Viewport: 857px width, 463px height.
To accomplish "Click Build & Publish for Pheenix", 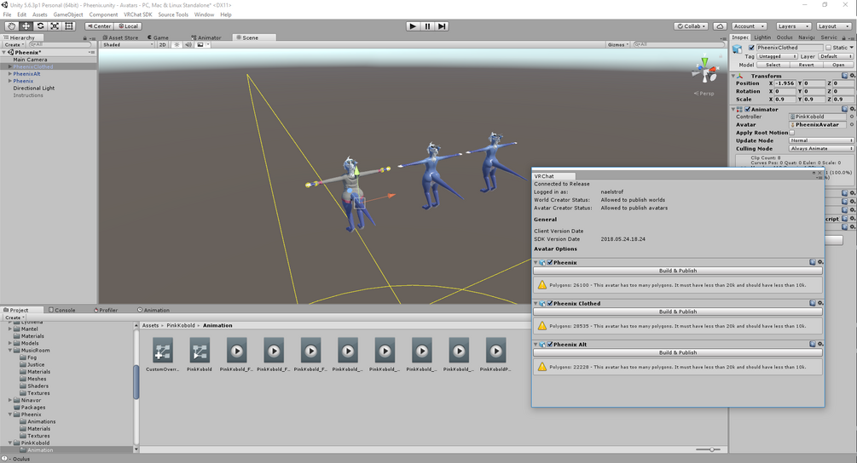I will (x=678, y=271).
